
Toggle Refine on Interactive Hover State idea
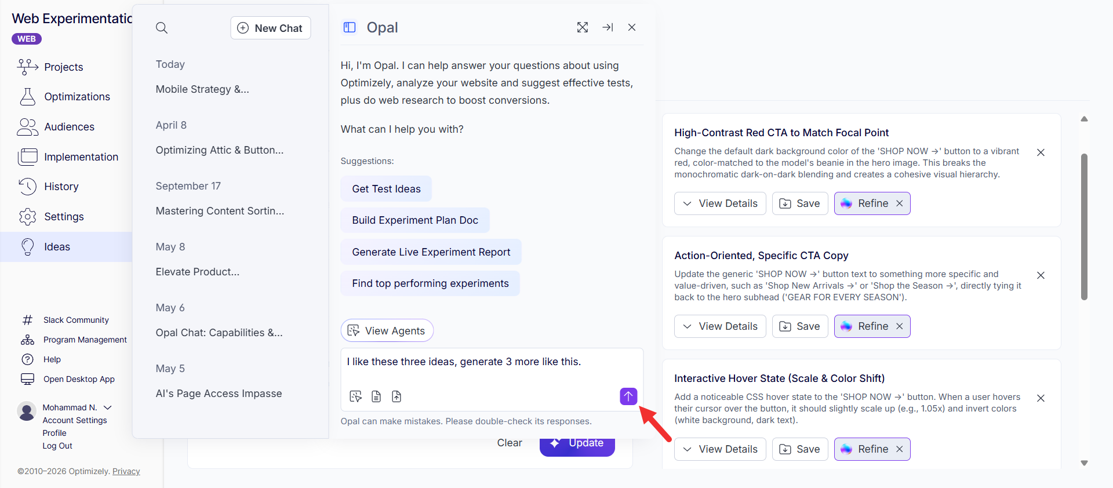pos(872,449)
